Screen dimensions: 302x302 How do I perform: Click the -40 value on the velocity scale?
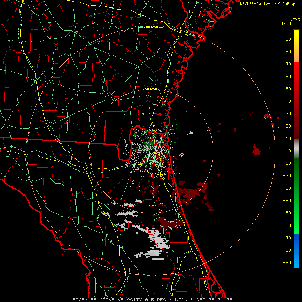[287, 201]
